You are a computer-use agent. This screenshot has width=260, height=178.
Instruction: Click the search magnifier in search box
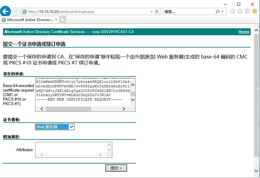(217, 11)
